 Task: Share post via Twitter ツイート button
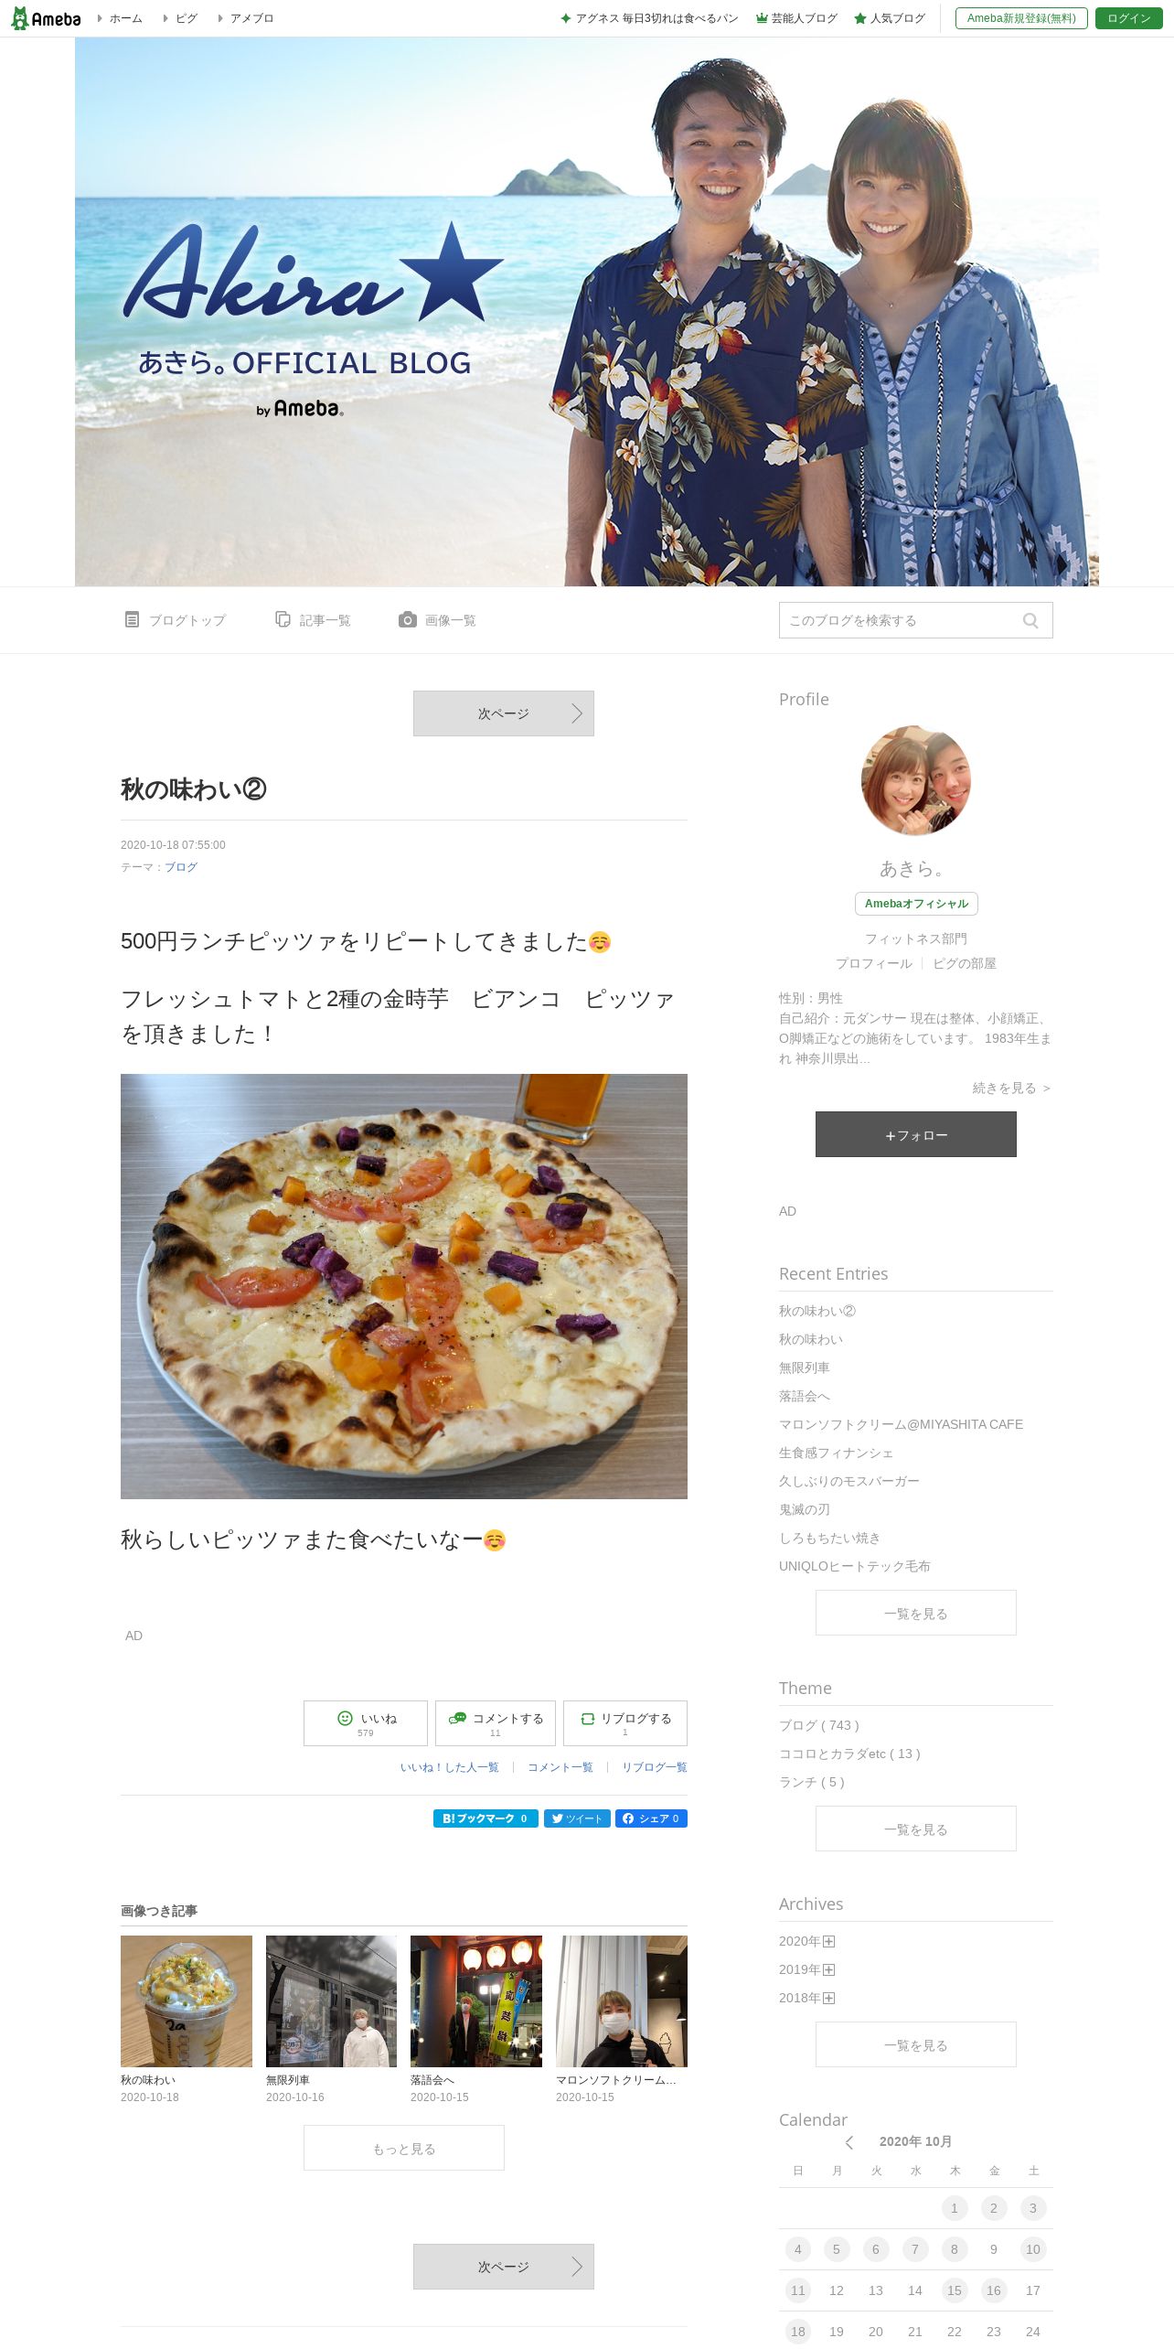577,1818
